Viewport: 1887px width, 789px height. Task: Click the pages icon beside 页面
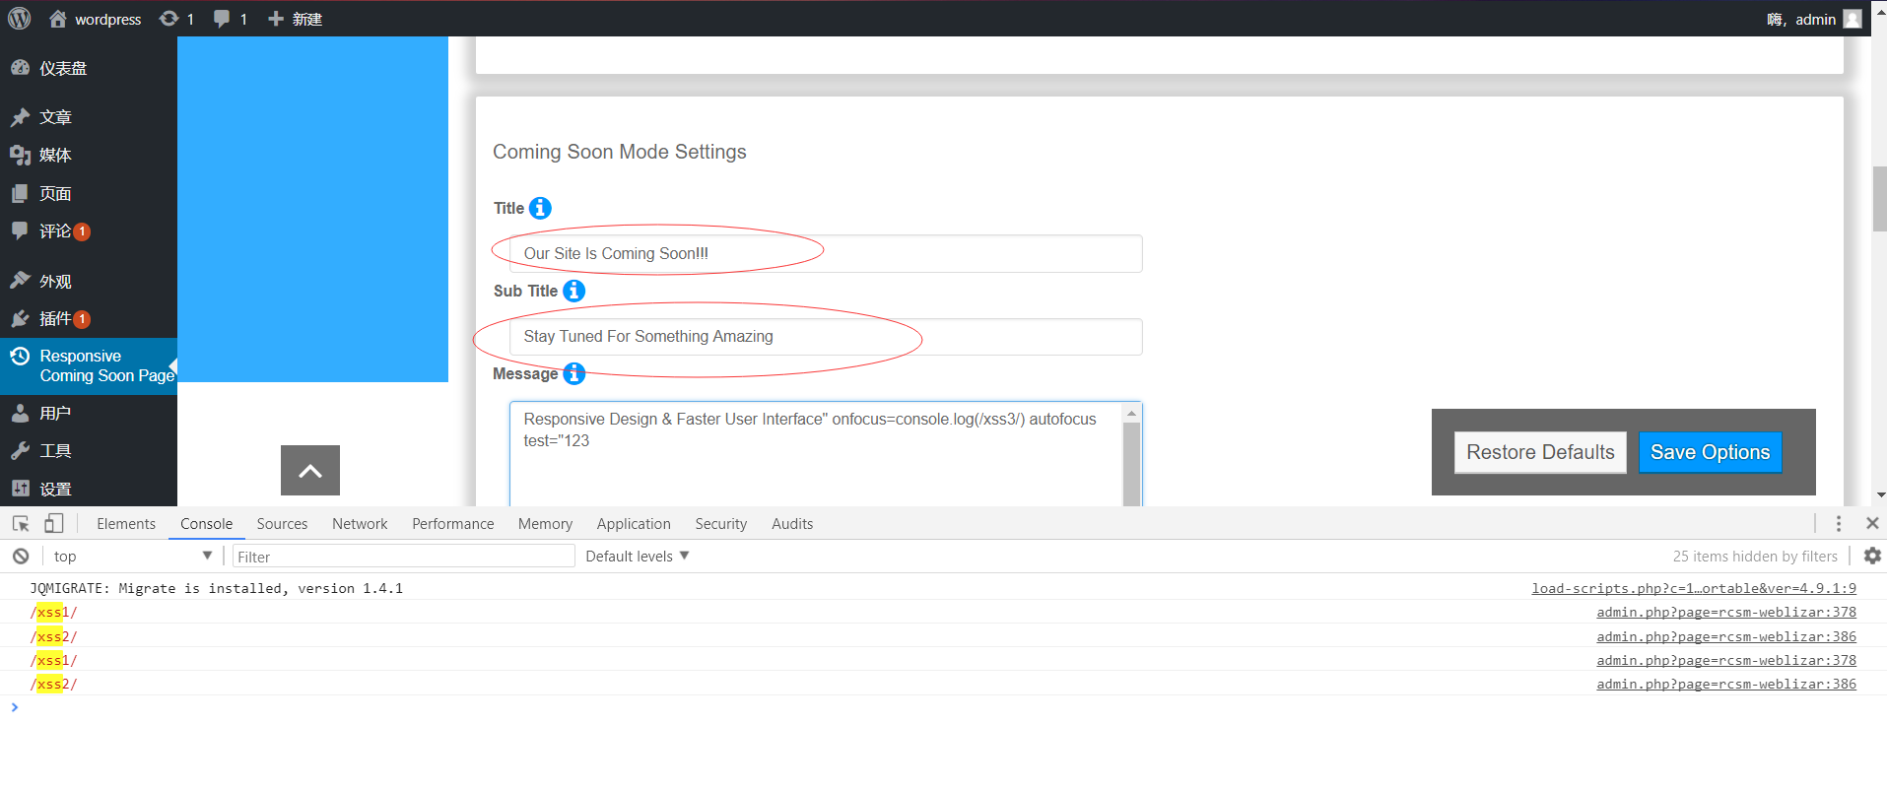tap(20, 193)
